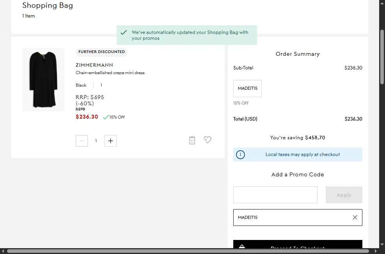Screen dimensions: 385x254
Task: Click the struck-through $270 price
Action: 80,109
